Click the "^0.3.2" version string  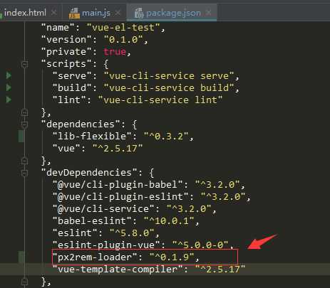click(x=166, y=137)
